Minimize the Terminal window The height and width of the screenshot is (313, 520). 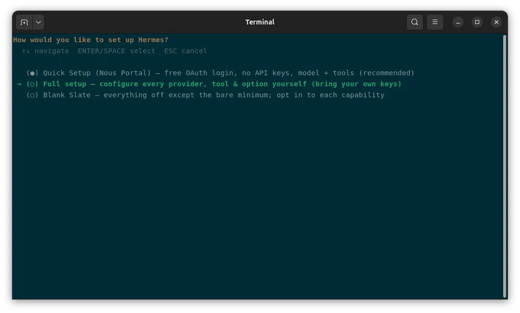pos(458,22)
